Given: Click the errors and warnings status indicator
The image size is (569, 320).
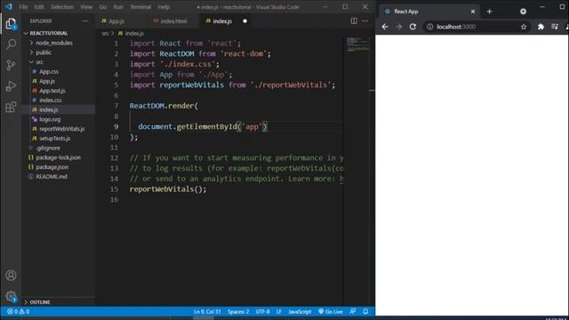Looking at the screenshot, I should point(18,311).
